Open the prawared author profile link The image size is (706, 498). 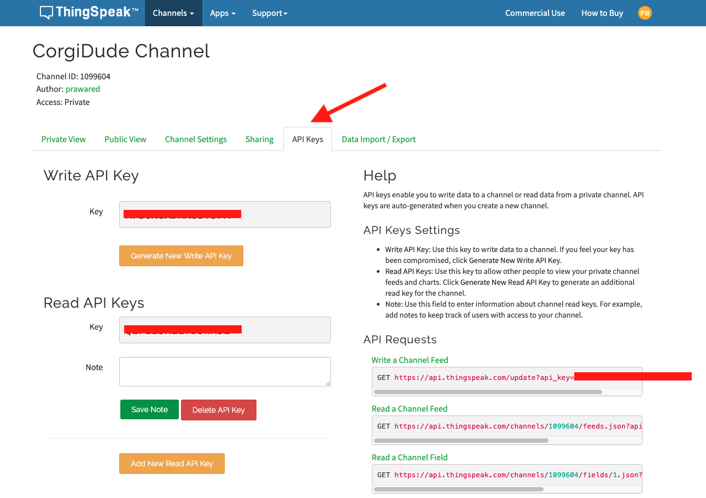click(x=83, y=89)
